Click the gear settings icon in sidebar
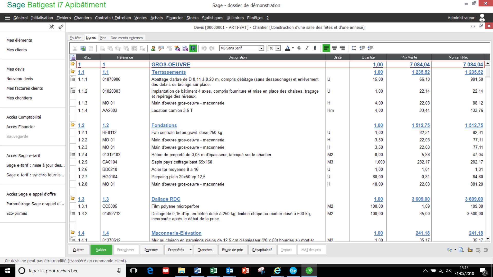 (61, 27)
